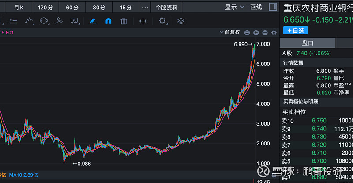This screenshot has width=353, height=183.
Task: Click the 买卖档位 sub-header
Action: pos(294,112)
